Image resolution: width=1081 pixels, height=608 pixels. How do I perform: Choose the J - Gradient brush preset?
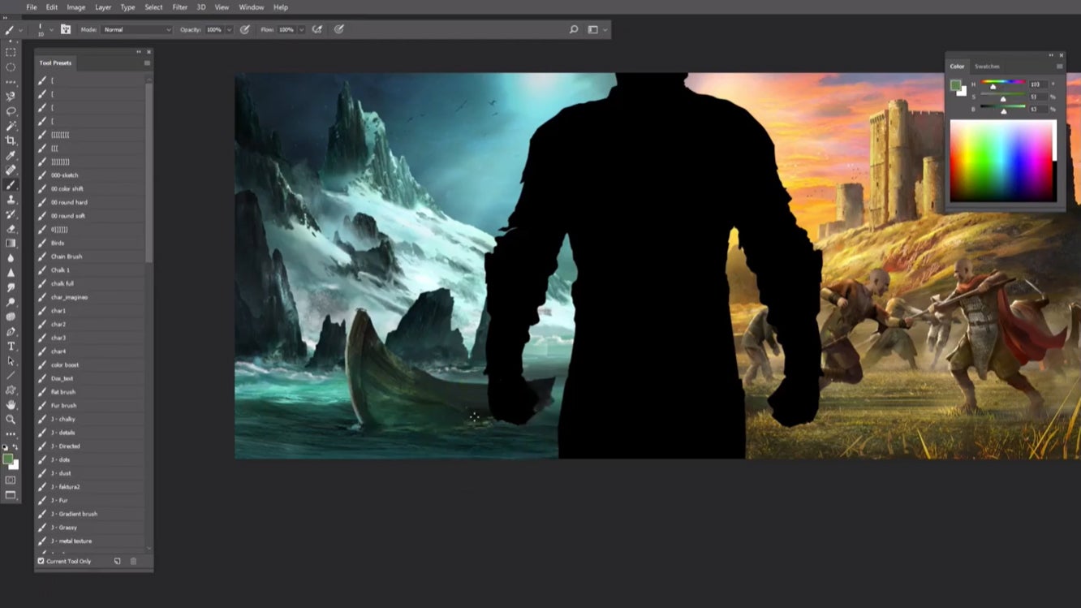click(74, 514)
